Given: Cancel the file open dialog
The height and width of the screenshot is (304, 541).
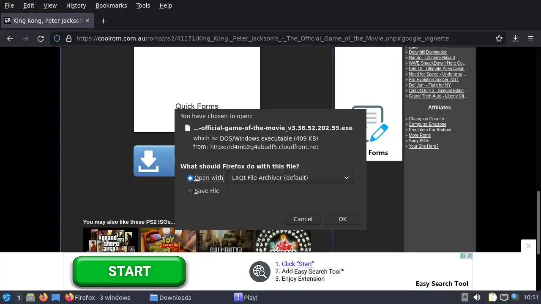Looking at the screenshot, I should 303,219.
